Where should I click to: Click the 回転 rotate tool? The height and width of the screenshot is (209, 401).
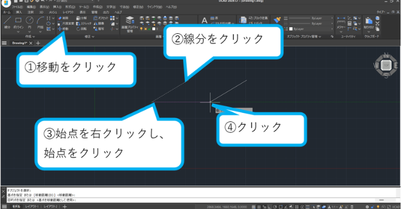(82, 29)
